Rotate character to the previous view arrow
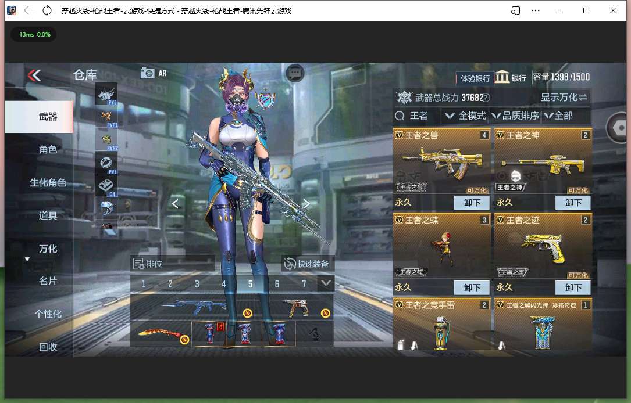 coord(175,203)
